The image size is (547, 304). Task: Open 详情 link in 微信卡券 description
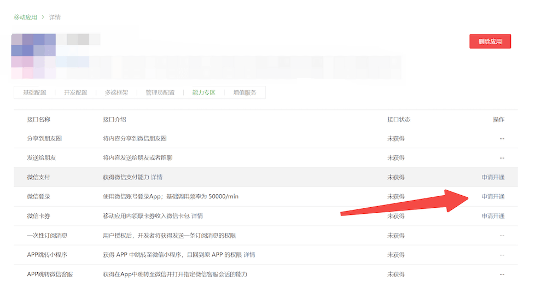point(197,217)
